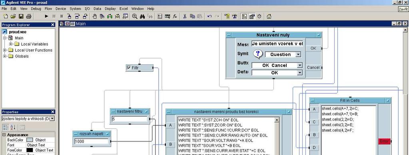Screen dimensions: 409x155
Task: Click the Cancel output of Nastaveni nuly
Action: 313,67
